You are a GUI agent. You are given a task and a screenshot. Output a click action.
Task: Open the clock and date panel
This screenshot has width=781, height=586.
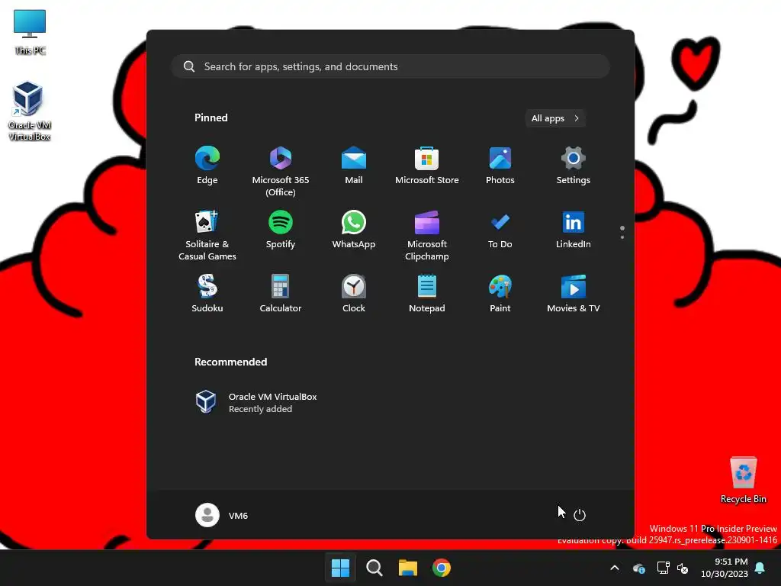click(725, 568)
